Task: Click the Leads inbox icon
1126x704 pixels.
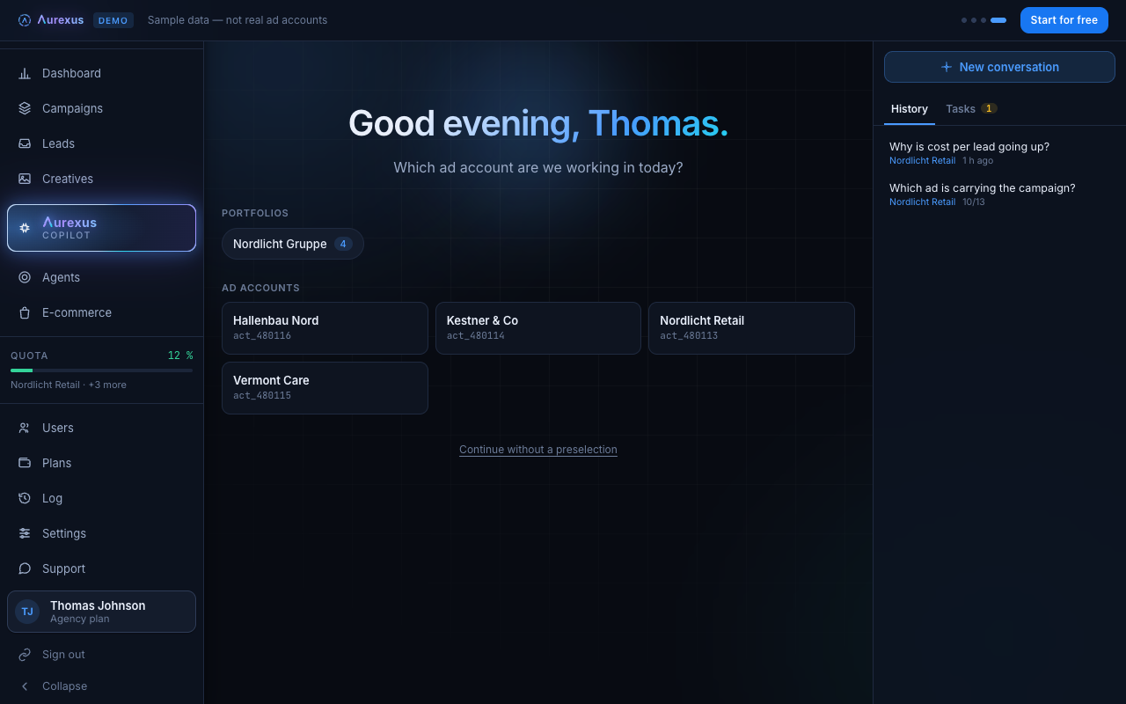Action: [x=25, y=143]
